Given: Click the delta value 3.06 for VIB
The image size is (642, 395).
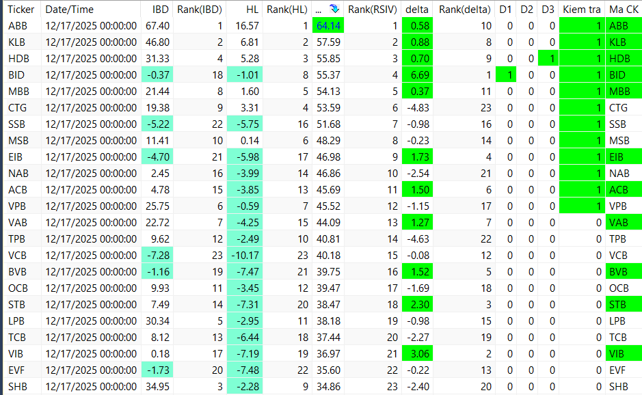Looking at the screenshot, I should pyautogui.click(x=417, y=354).
